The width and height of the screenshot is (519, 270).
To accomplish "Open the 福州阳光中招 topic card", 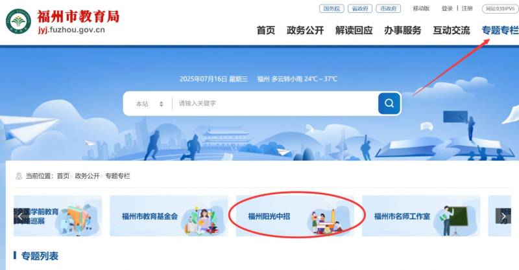I will click(295, 216).
